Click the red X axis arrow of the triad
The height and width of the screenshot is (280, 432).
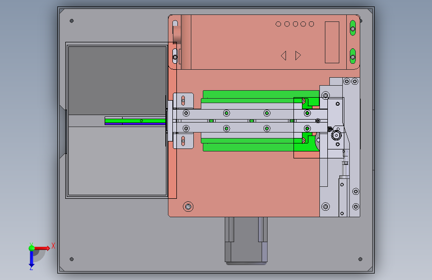[x=42, y=248]
